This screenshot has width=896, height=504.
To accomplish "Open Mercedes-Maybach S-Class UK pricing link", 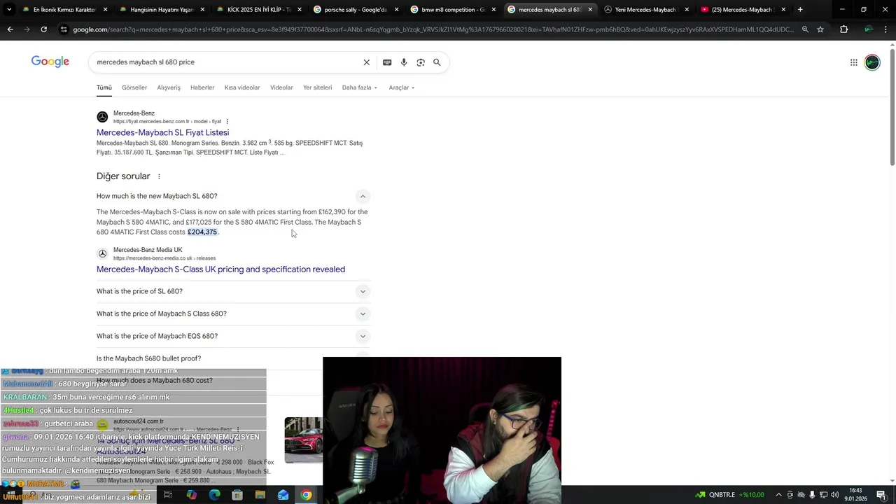I will tap(220, 269).
